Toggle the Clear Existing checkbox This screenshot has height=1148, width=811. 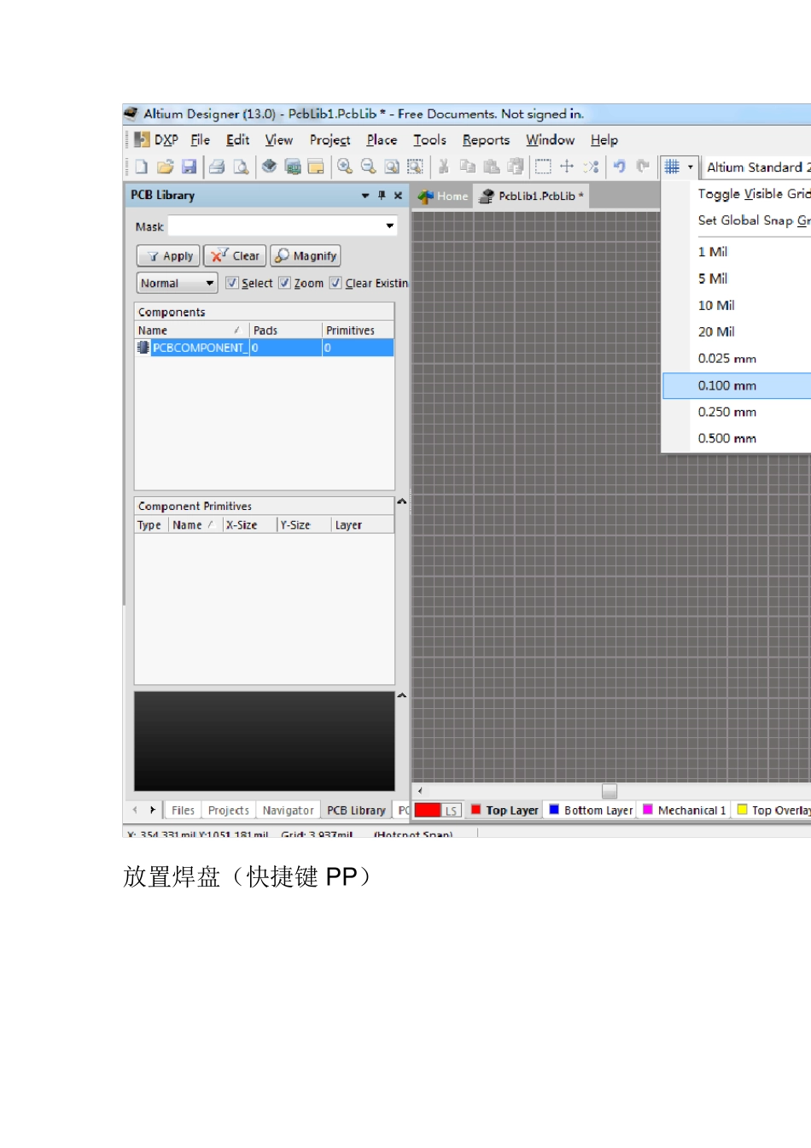coord(335,283)
